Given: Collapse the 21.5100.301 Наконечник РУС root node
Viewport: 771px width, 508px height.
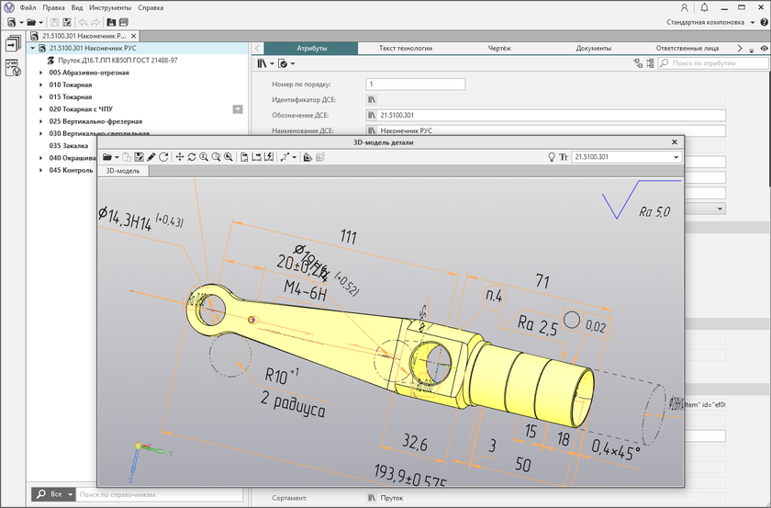Looking at the screenshot, I should (x=33, y=48).
